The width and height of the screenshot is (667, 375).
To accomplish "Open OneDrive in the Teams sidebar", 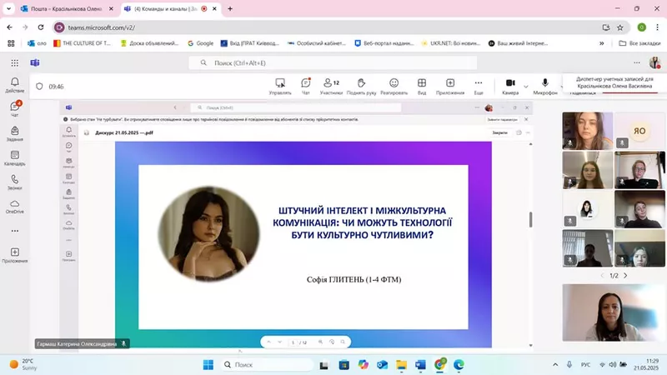I will click(14, 206).
